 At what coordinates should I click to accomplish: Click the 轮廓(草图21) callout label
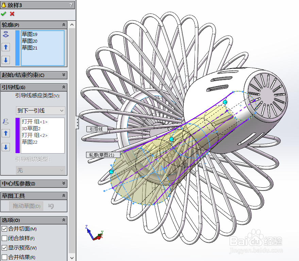point(103,155)
